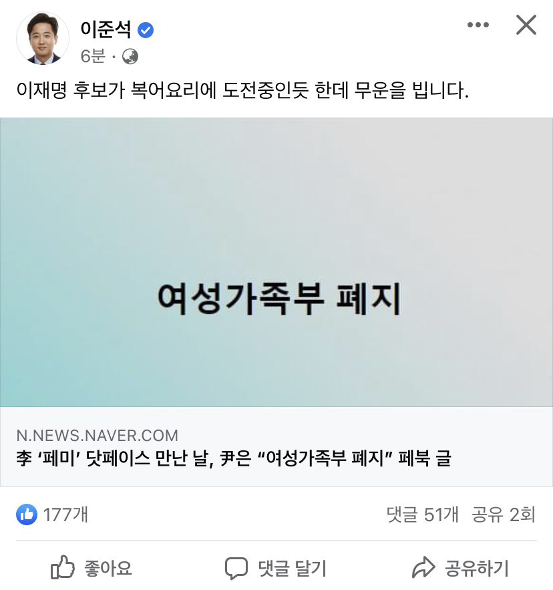Open the N.NEWS.NAVER.COM source domain

97,436
